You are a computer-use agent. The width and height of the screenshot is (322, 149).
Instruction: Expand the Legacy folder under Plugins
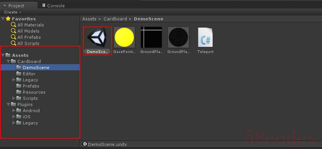coord(14,123)
